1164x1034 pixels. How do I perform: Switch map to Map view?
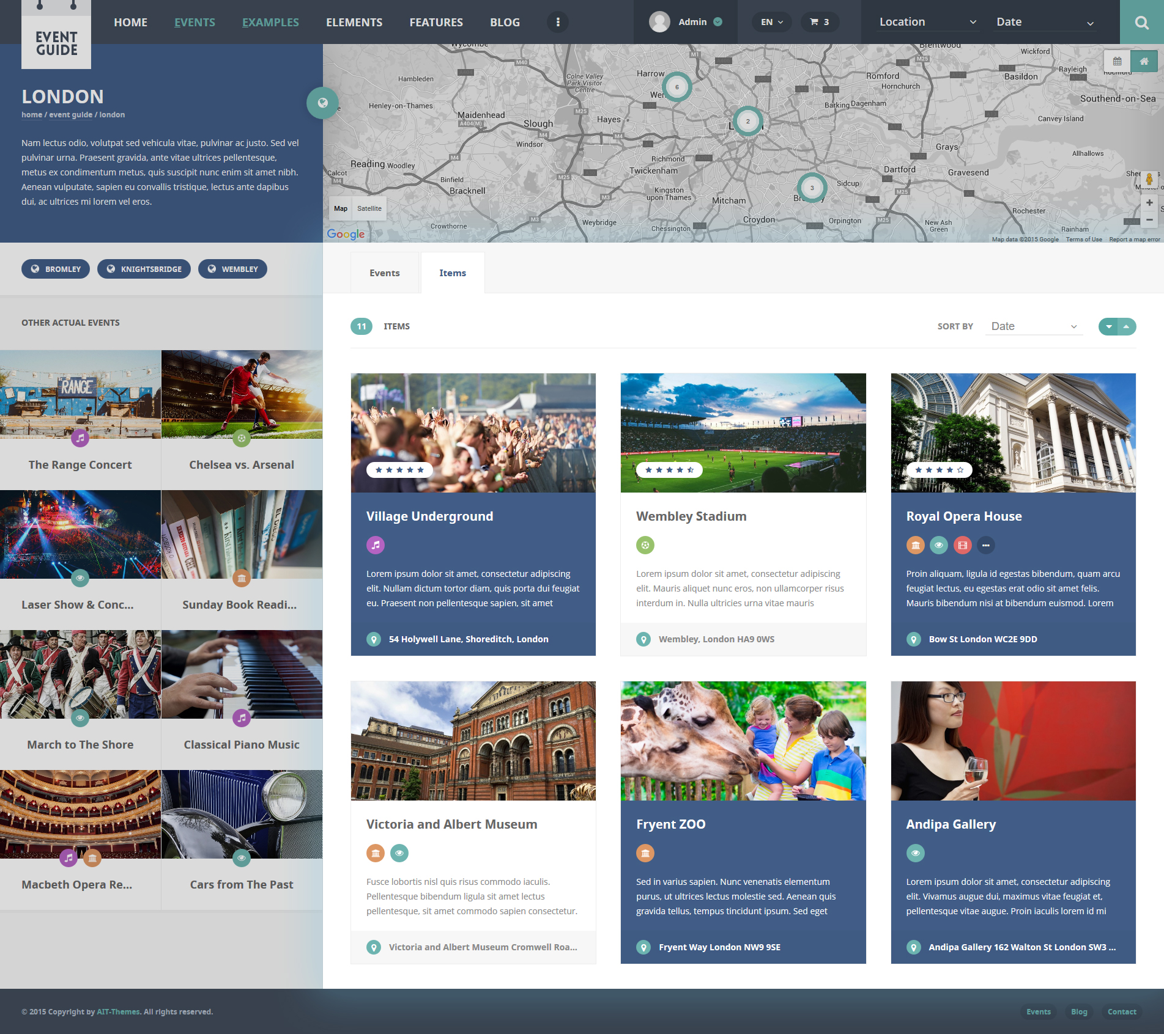click(x=341, y=208)
